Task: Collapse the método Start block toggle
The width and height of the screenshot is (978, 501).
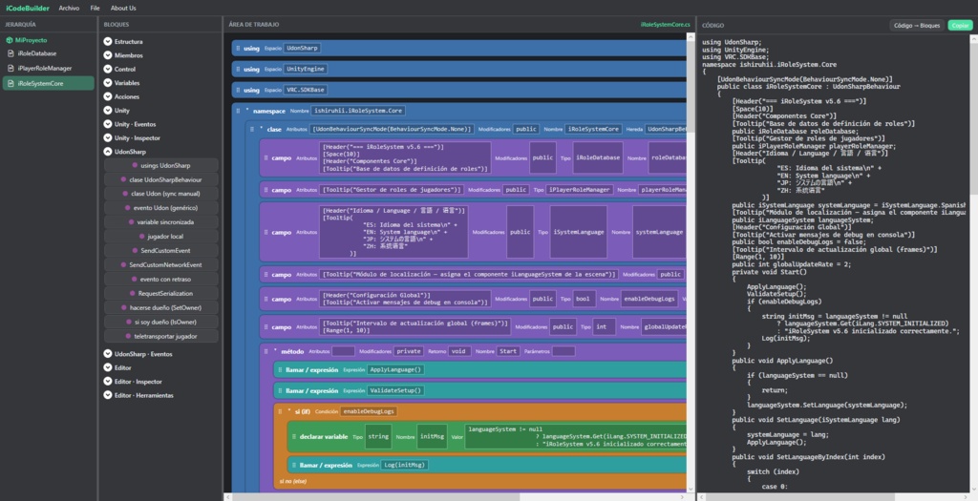Action: coord(275,351)
